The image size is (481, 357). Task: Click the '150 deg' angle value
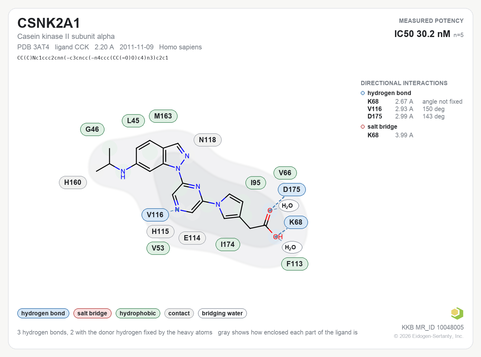click(x=434, y=109)
